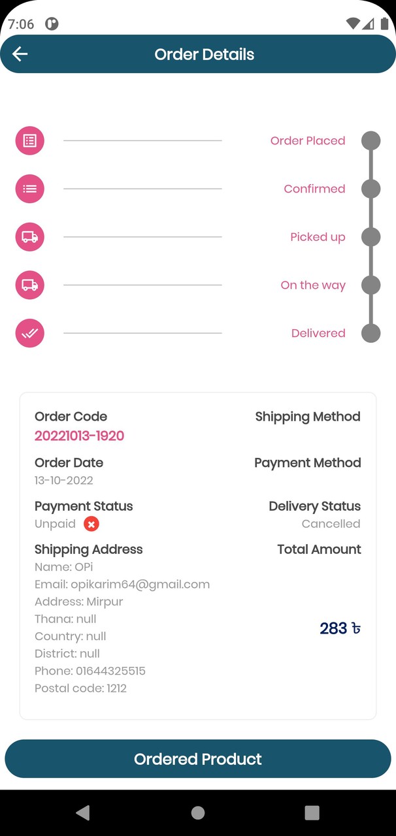The image size is (396, 836).
Task: Tap the Picked up truck icon
Action: (29, 237)
